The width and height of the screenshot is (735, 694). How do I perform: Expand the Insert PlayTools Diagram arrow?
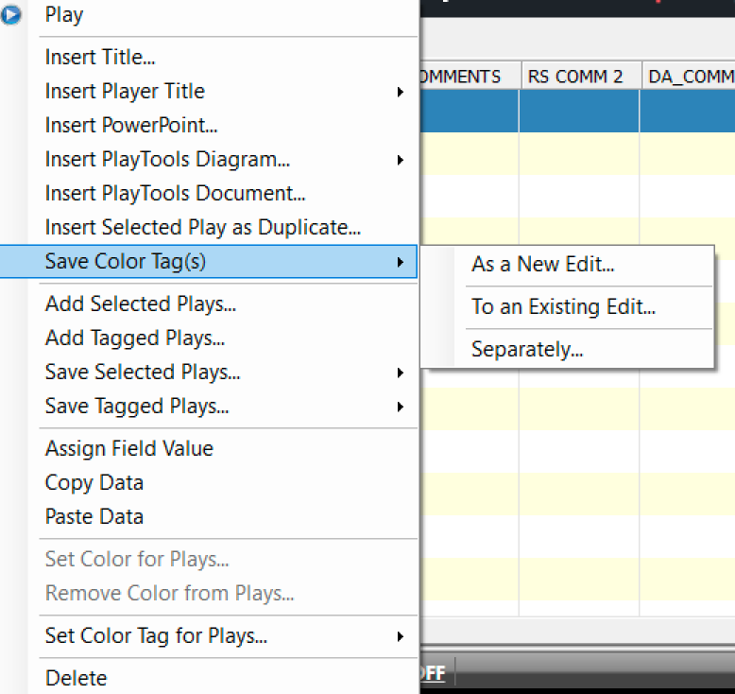coord(400,160)
